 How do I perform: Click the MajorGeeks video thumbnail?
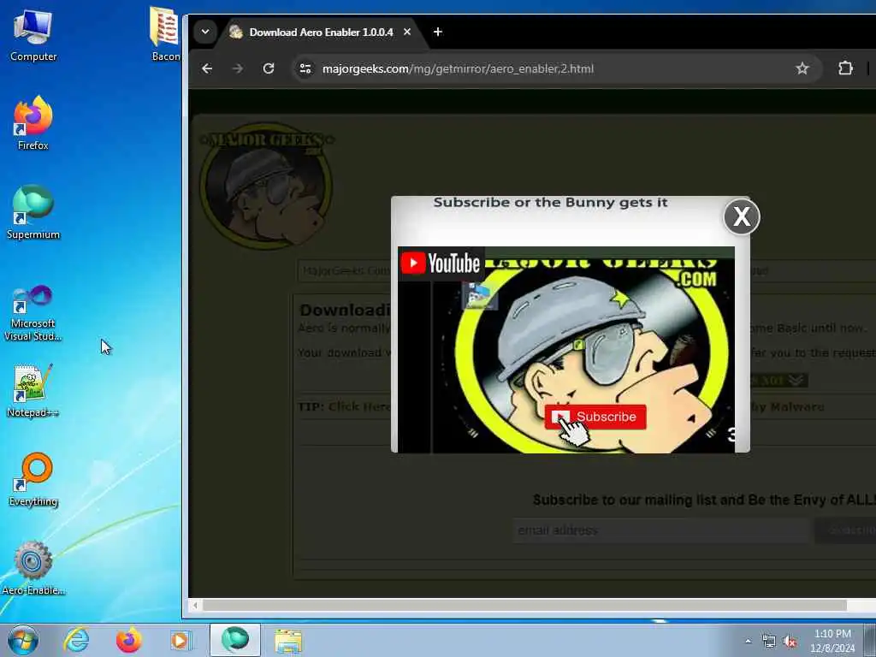pos(566,350)
